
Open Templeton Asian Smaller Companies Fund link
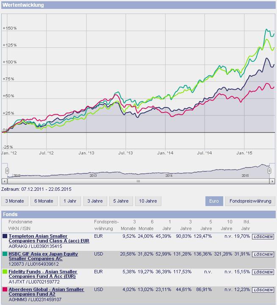click(x=49, y=239)
